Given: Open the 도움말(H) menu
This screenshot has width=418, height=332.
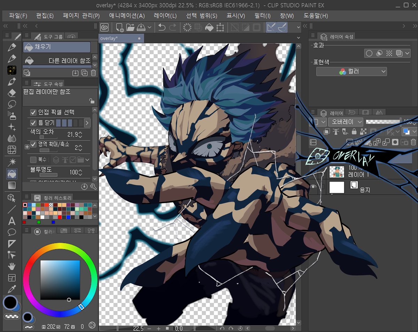Looking at the screenshot, I should point(316,16).
